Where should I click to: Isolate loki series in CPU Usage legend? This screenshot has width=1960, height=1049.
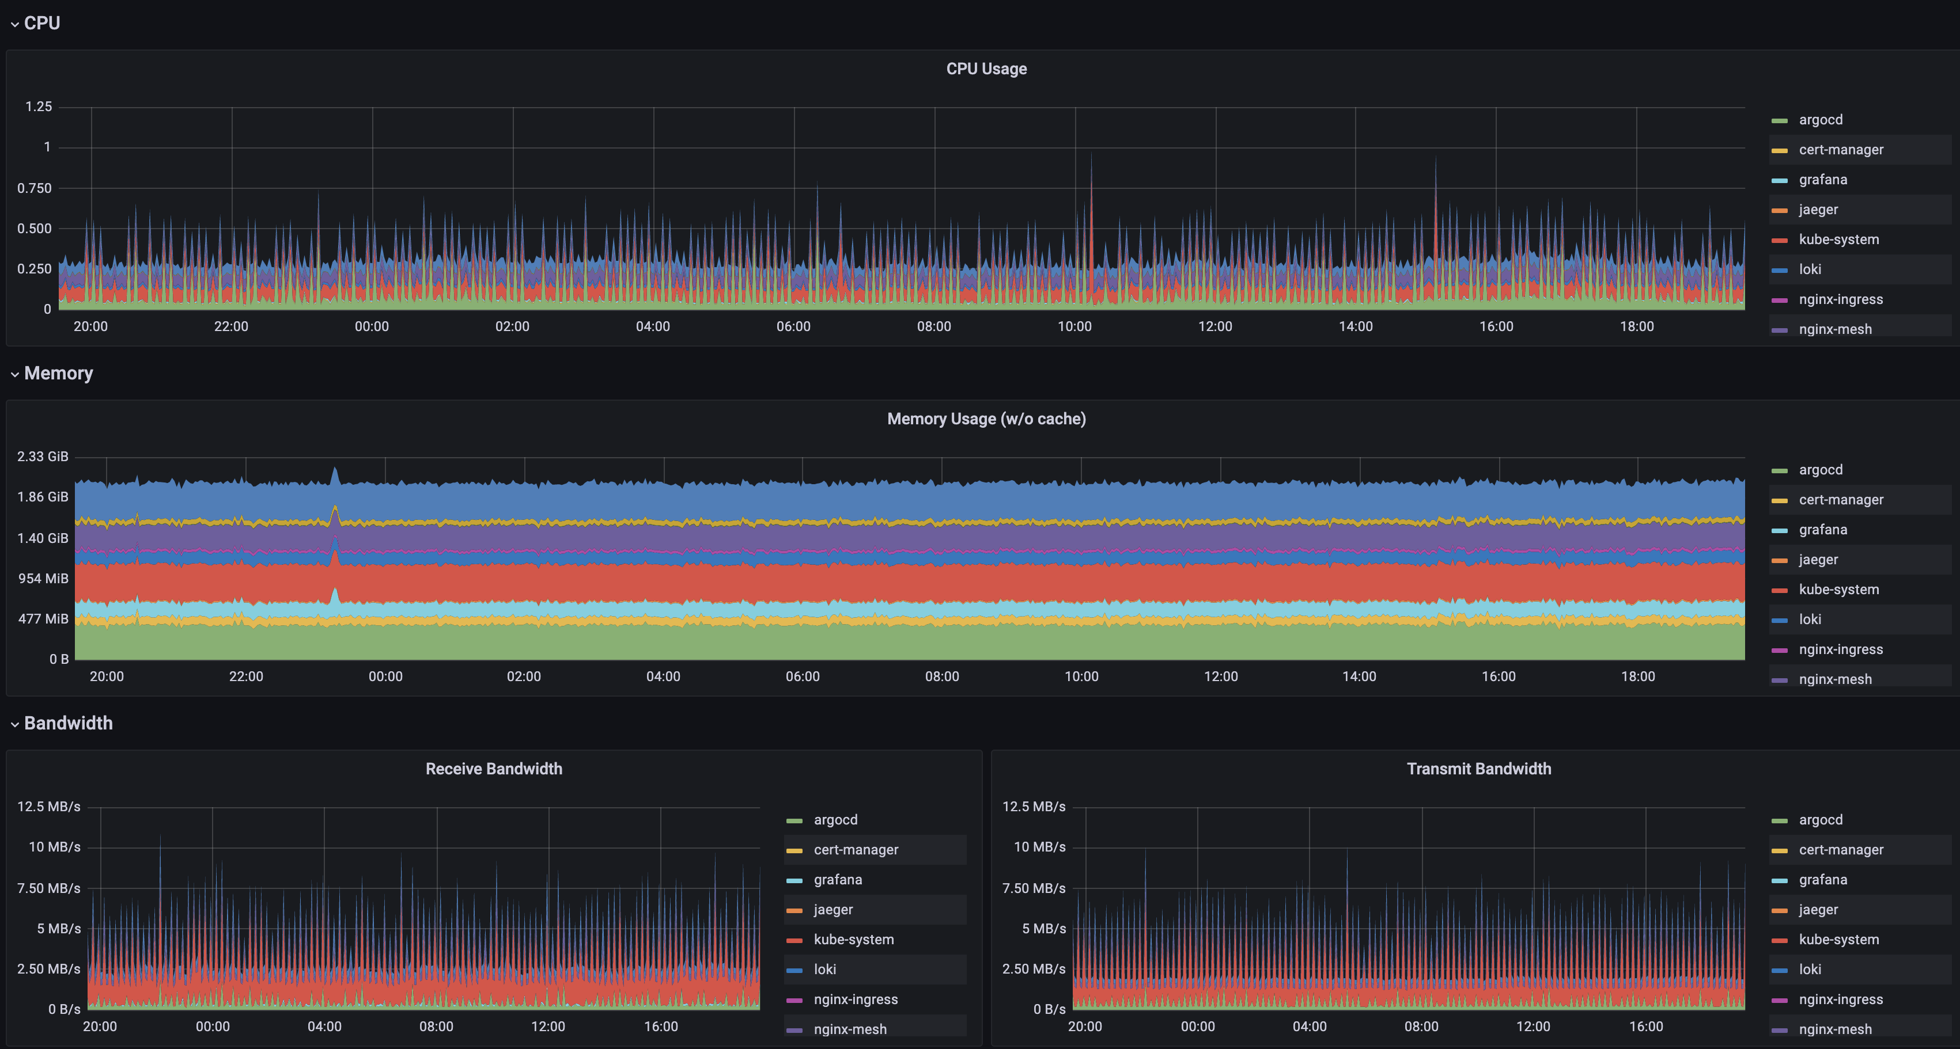(x=1810, y=270)
